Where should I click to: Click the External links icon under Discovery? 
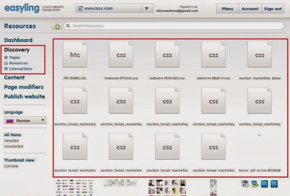pyautogui.click(x=6, y=69)
